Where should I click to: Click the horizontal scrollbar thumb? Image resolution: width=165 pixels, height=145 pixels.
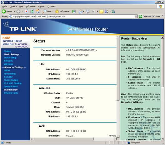[63, 139]
